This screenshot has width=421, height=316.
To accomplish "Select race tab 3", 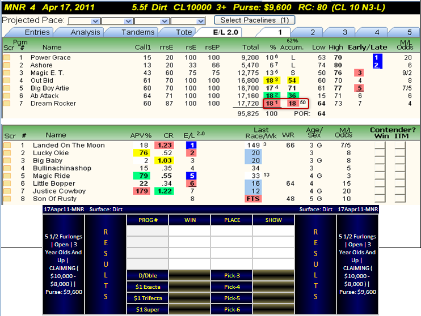I will click(x=345, y=32).
